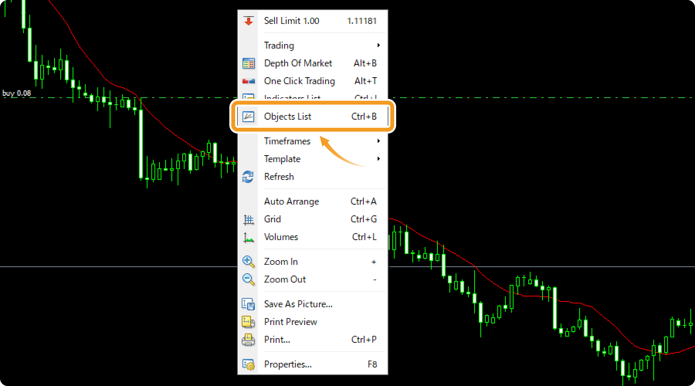
Task: Open the Trading menu entry
Action: pos(313,46)
